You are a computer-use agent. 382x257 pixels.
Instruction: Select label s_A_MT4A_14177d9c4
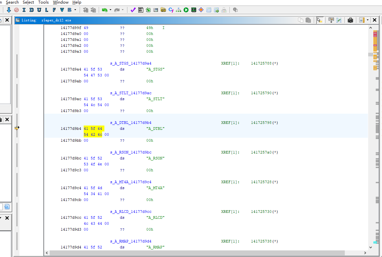coord(131,182)
